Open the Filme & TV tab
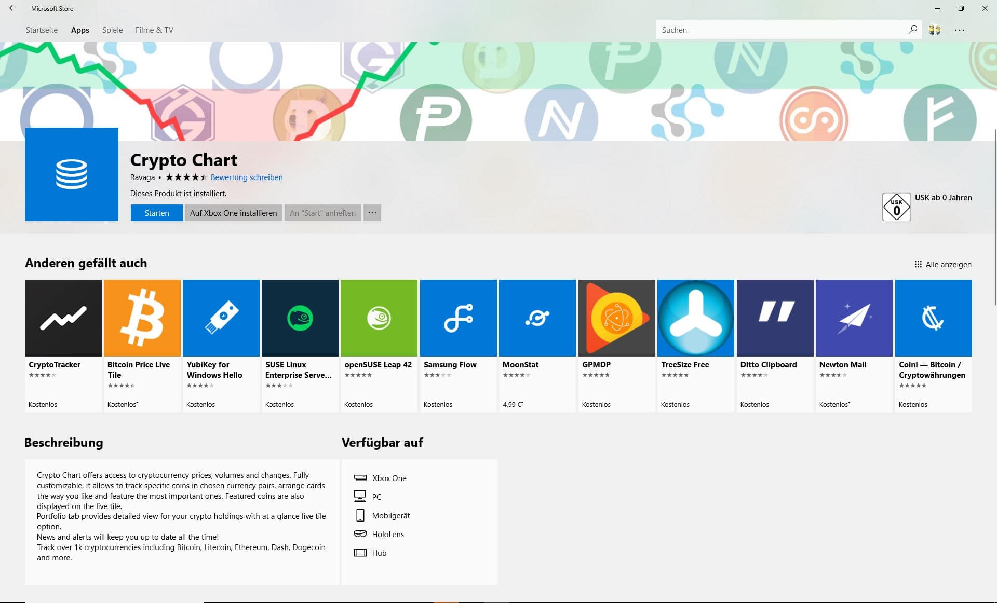 (154, 30)
